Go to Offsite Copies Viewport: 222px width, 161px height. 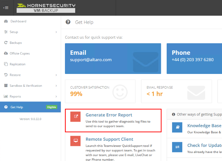[x=30, y=53]
